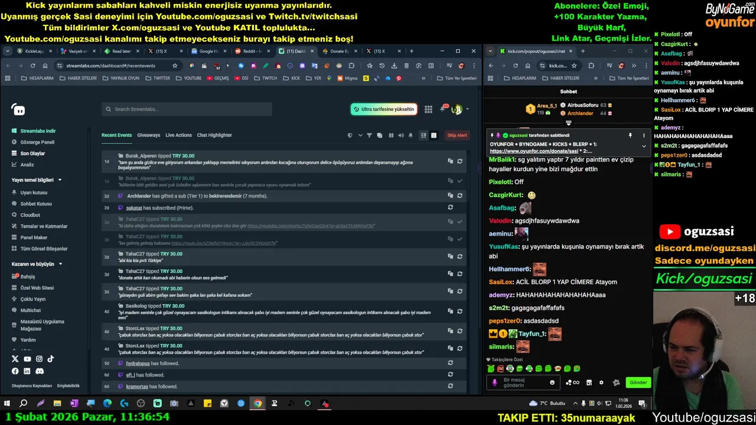Click the Kick channel points icon
756x425 pixels.
click(x=572, y=382)
